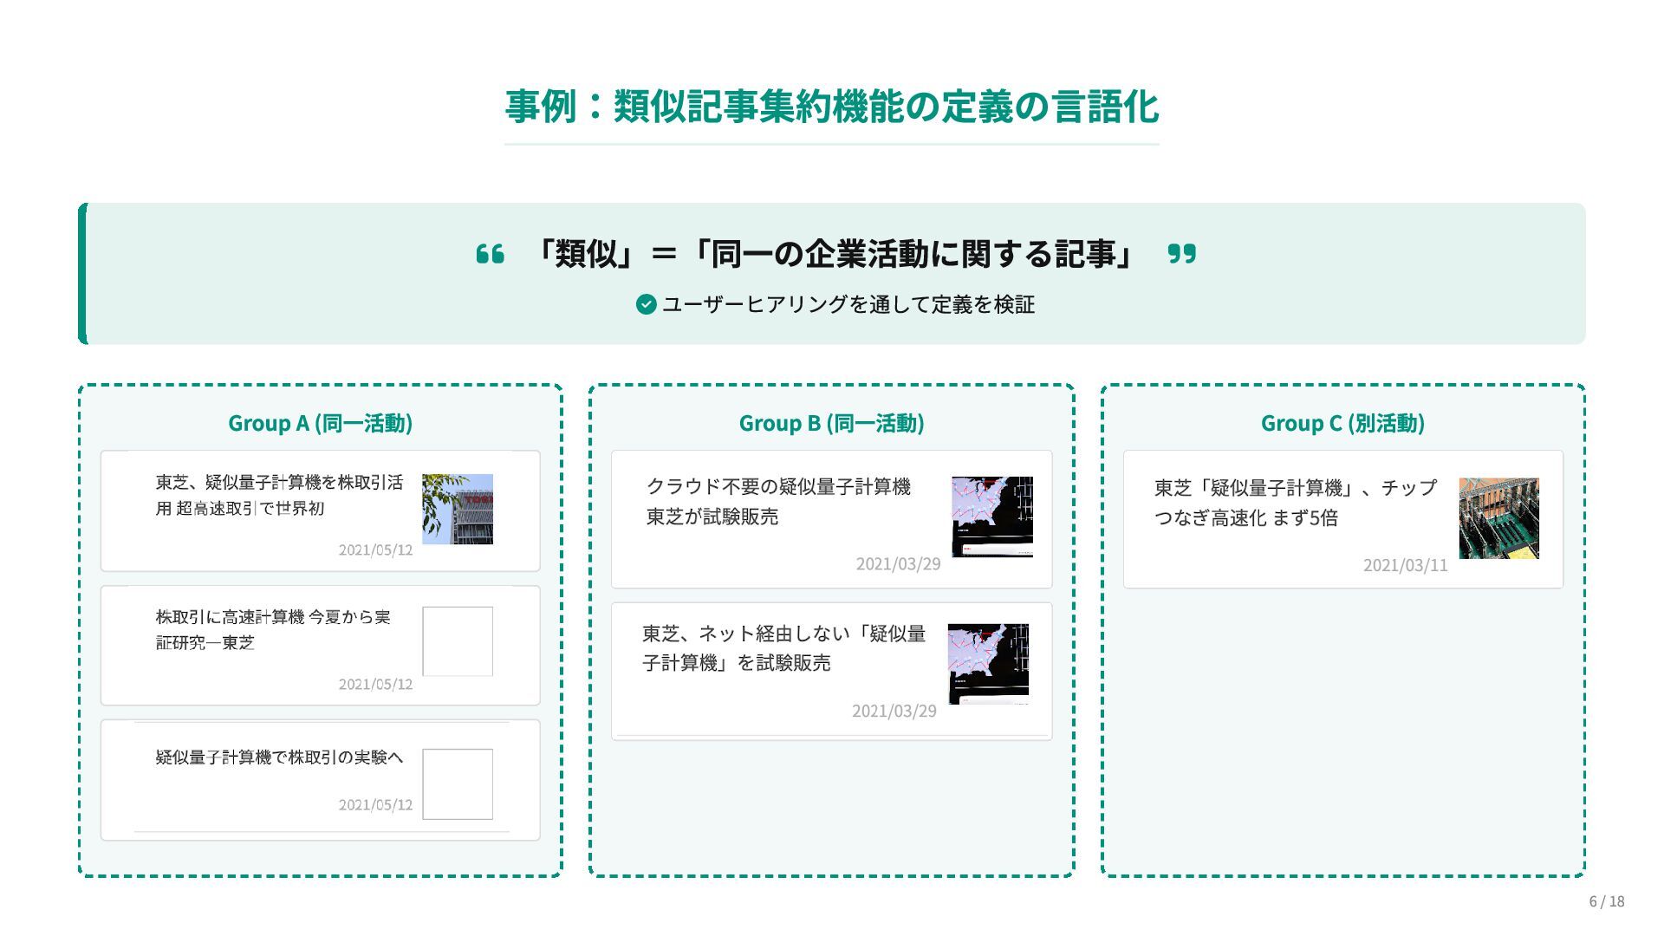Click map thumbnail in ネット経由しない article card
This screenshot has width=1664, height=936.
[988, 663]
